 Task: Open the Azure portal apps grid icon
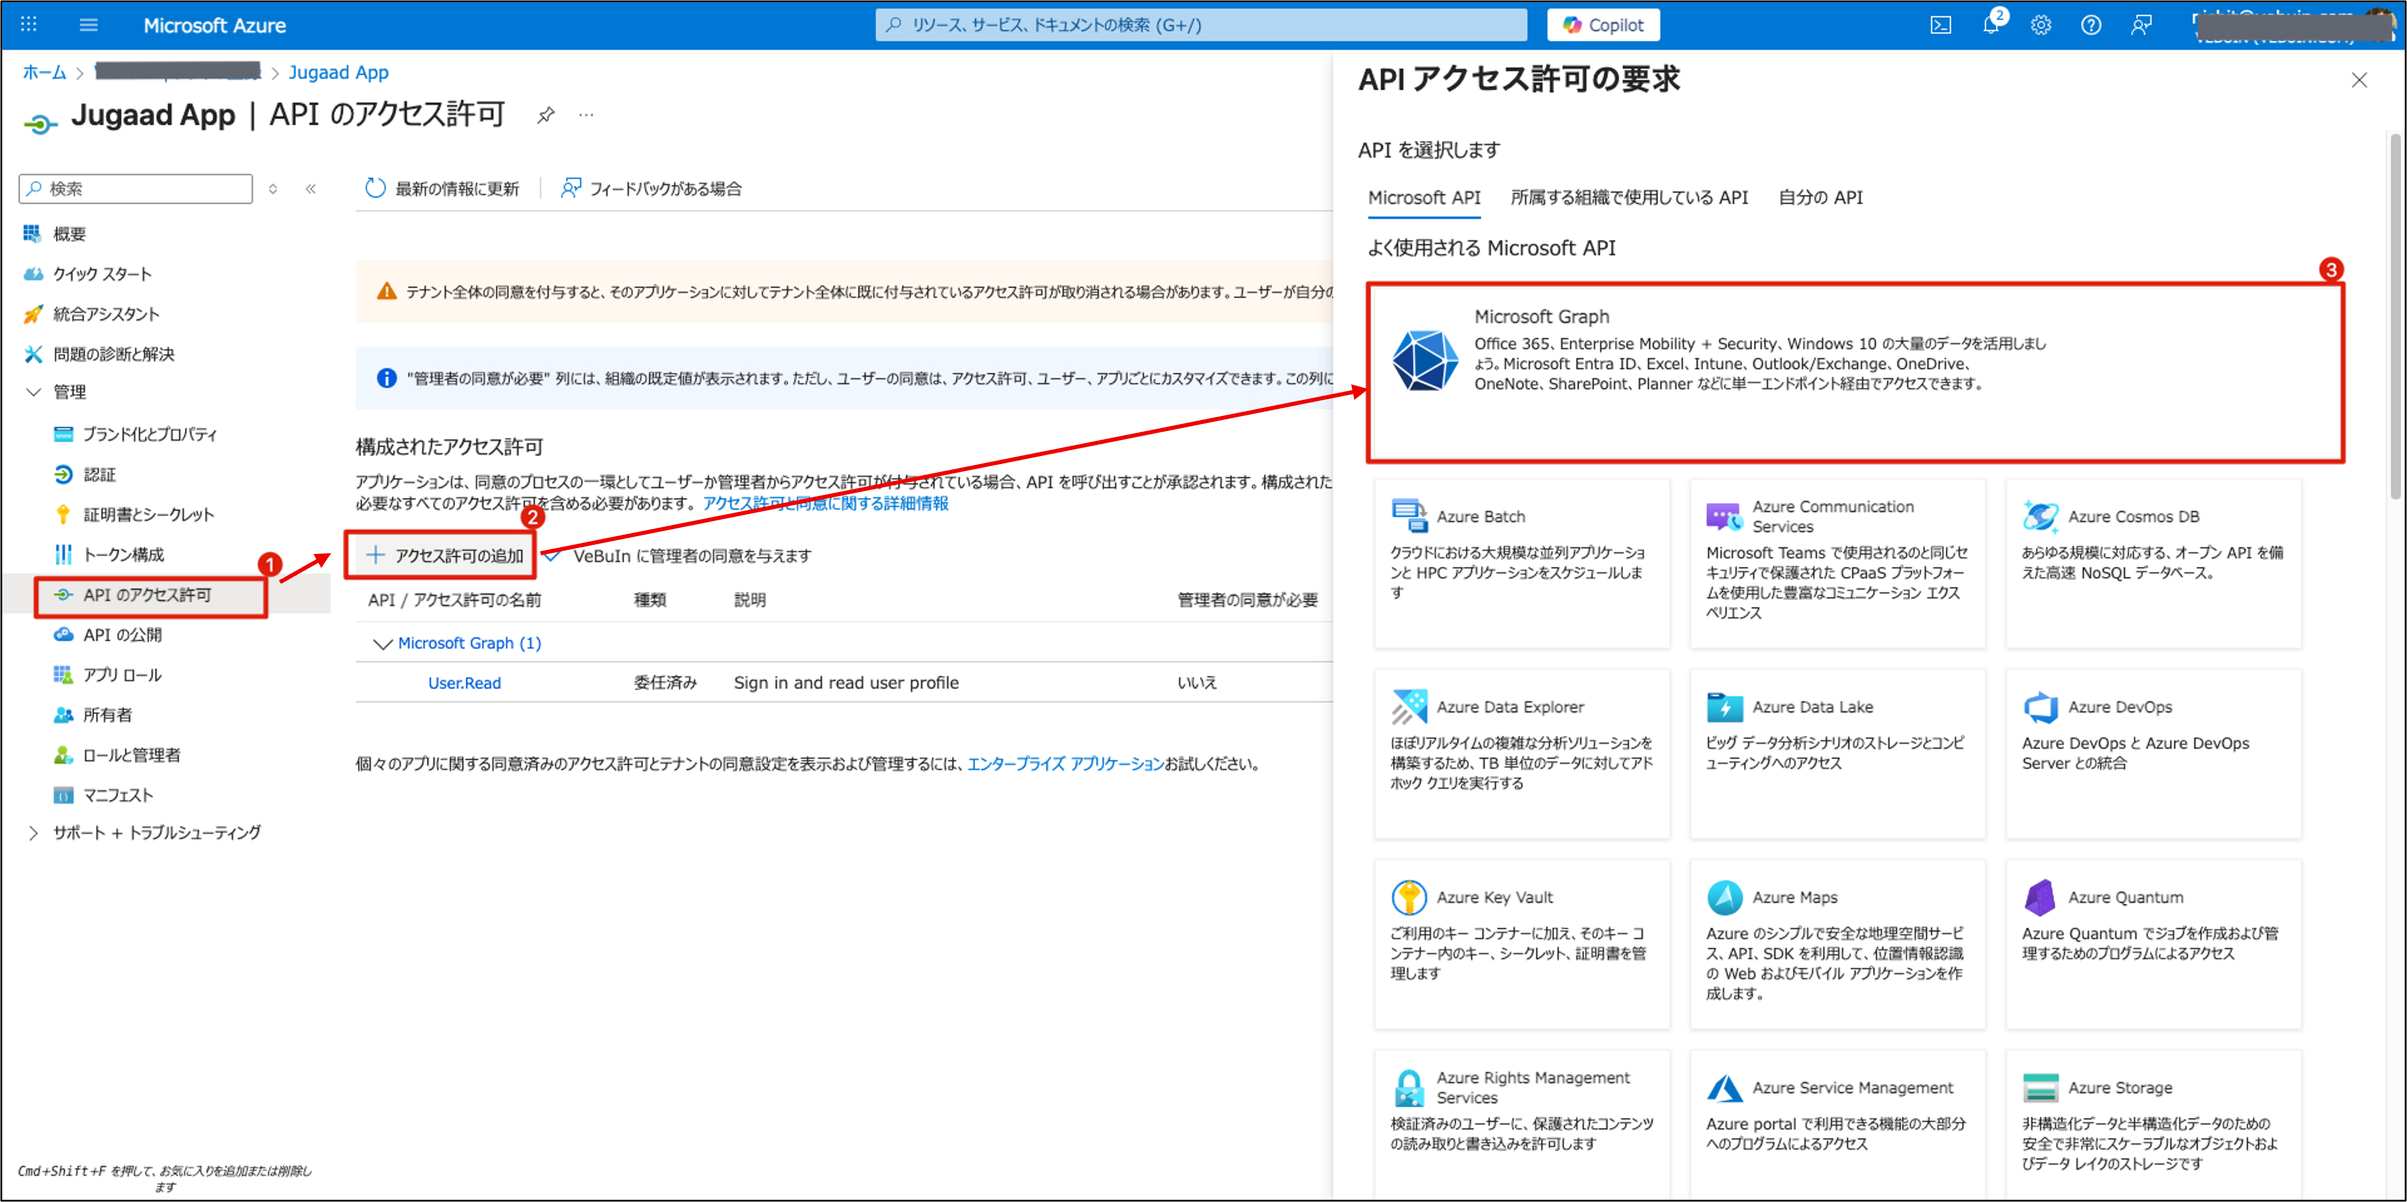28,24
